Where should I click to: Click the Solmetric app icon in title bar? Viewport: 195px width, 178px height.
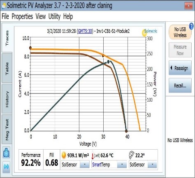tap(4, 6)
